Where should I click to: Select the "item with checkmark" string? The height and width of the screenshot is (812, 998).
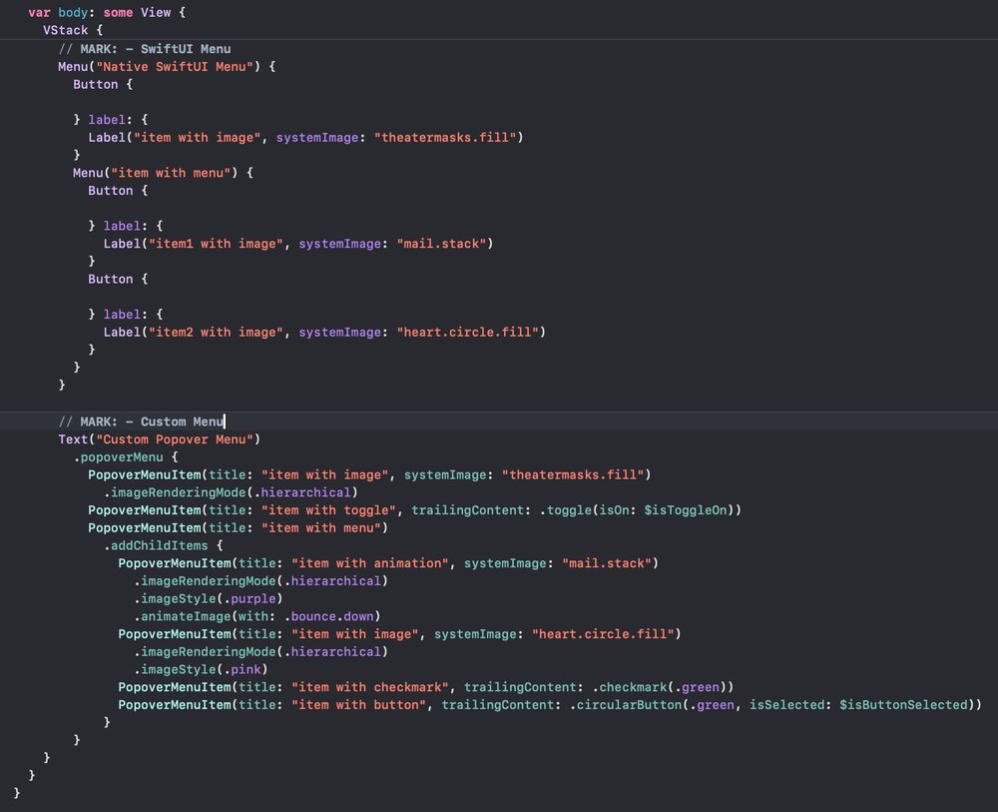[370, 688]
